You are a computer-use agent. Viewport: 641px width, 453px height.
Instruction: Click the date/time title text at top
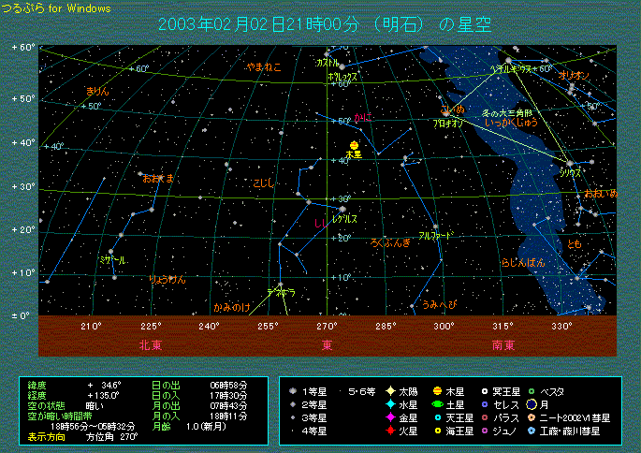pyautogui.click(x=326, y=23)
